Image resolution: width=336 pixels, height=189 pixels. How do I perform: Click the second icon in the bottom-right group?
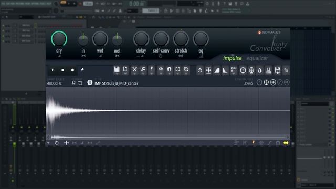pos(245,143)
